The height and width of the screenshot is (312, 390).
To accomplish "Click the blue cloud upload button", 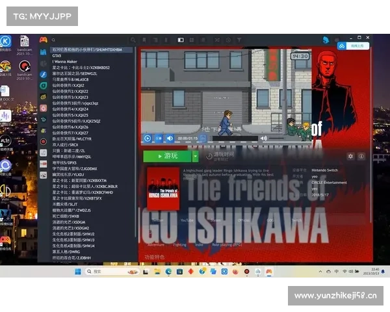I will pyautogui.click(x=353, y=45).
